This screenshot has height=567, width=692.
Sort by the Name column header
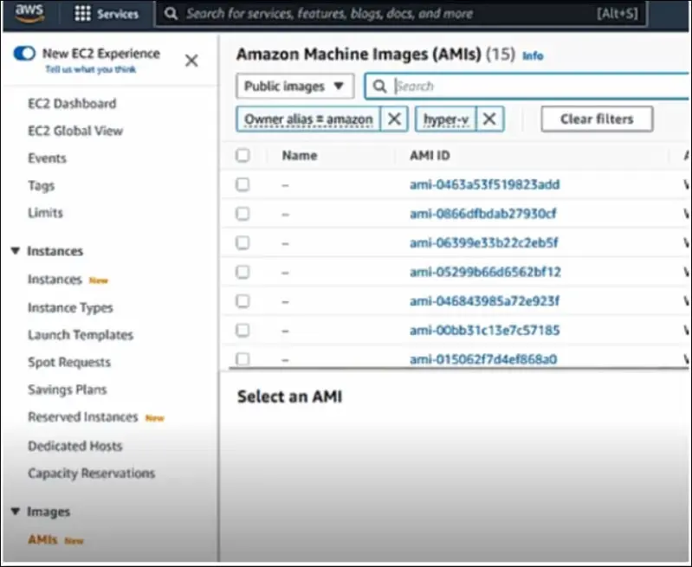(299, 155)
